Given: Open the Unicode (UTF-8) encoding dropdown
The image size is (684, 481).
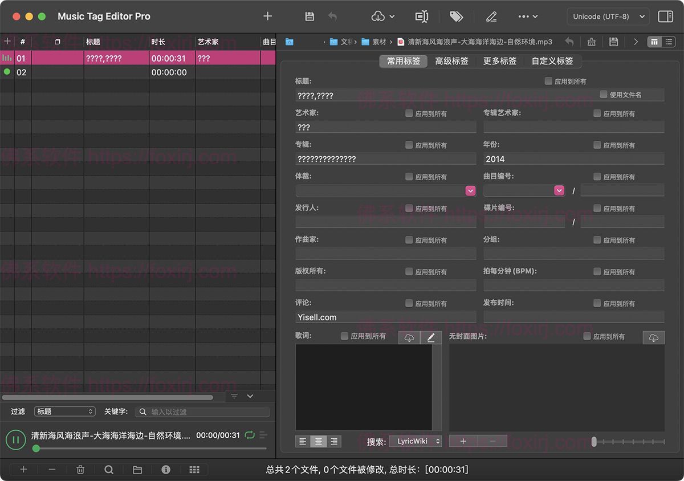Looking at the screenshot, I should [608, 17].
